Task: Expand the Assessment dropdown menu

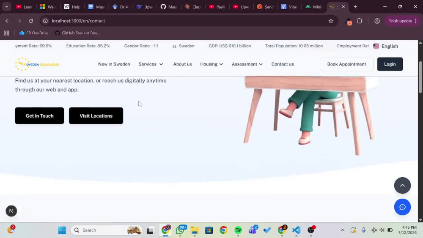Action: tap(247, 64)
